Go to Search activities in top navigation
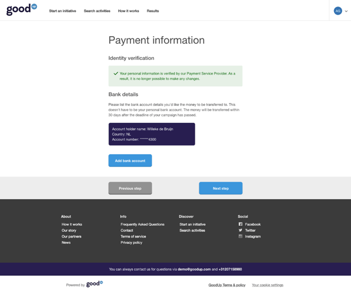Viewport: 351px width, 294px height. coord(97,11)
